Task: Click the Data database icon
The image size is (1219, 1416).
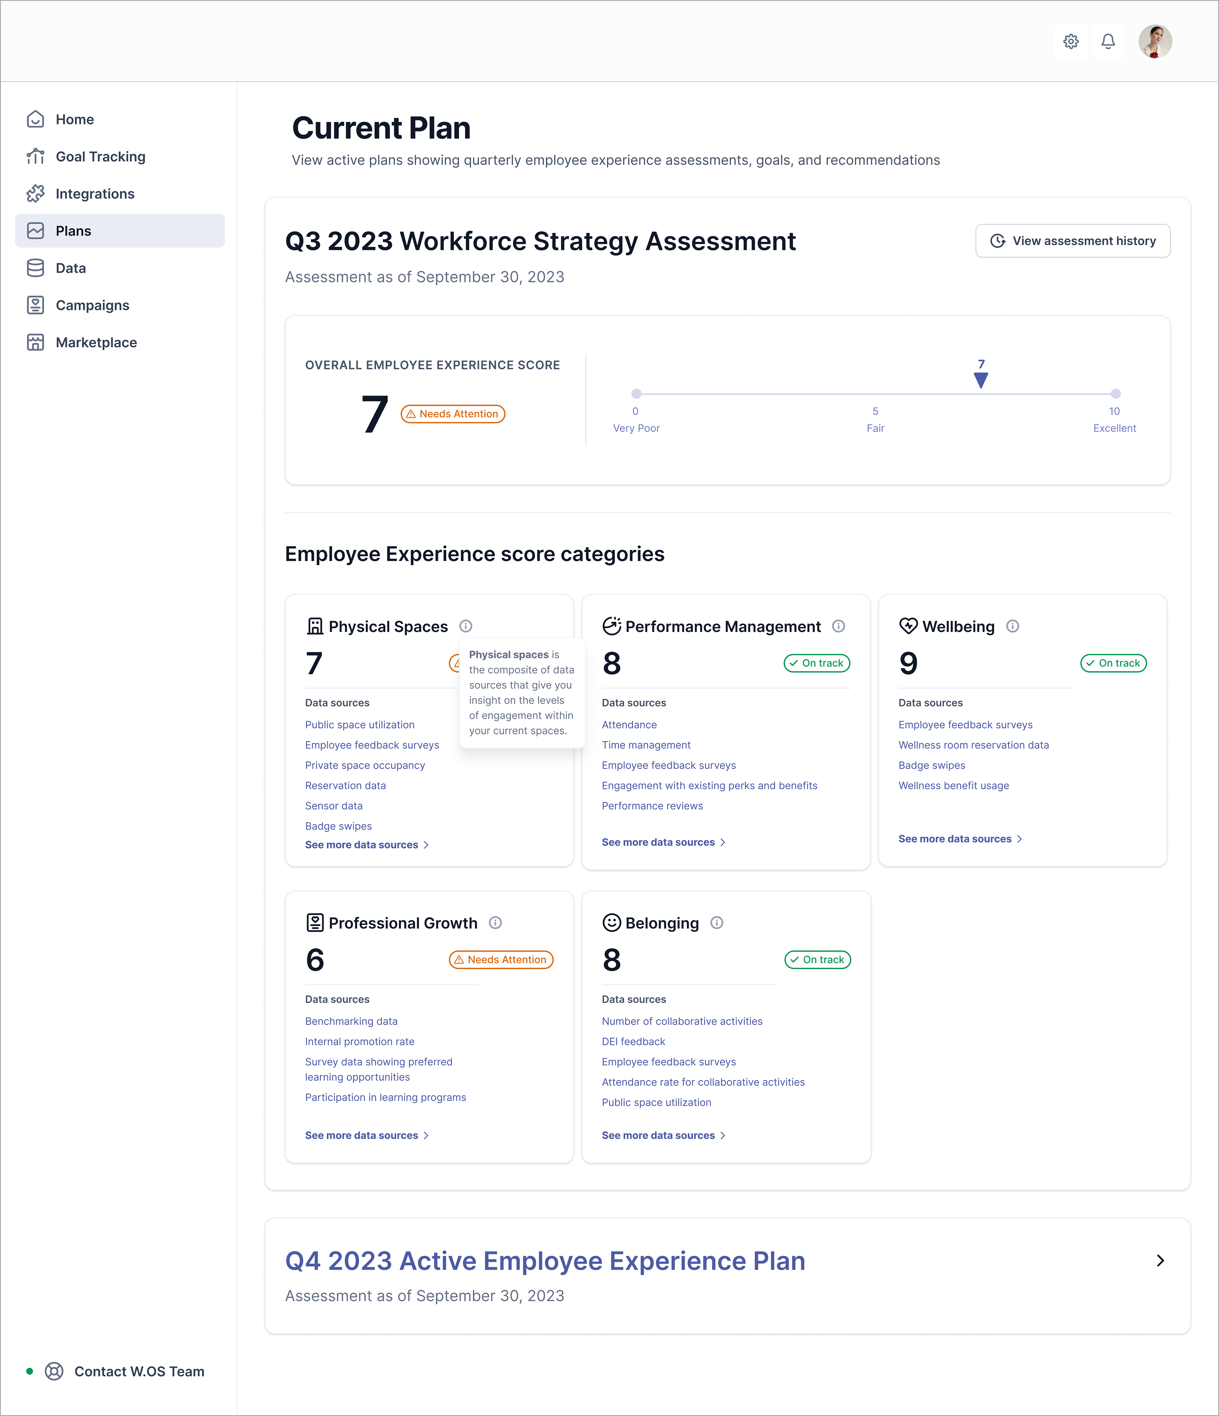Action: [x=36, y=268]
